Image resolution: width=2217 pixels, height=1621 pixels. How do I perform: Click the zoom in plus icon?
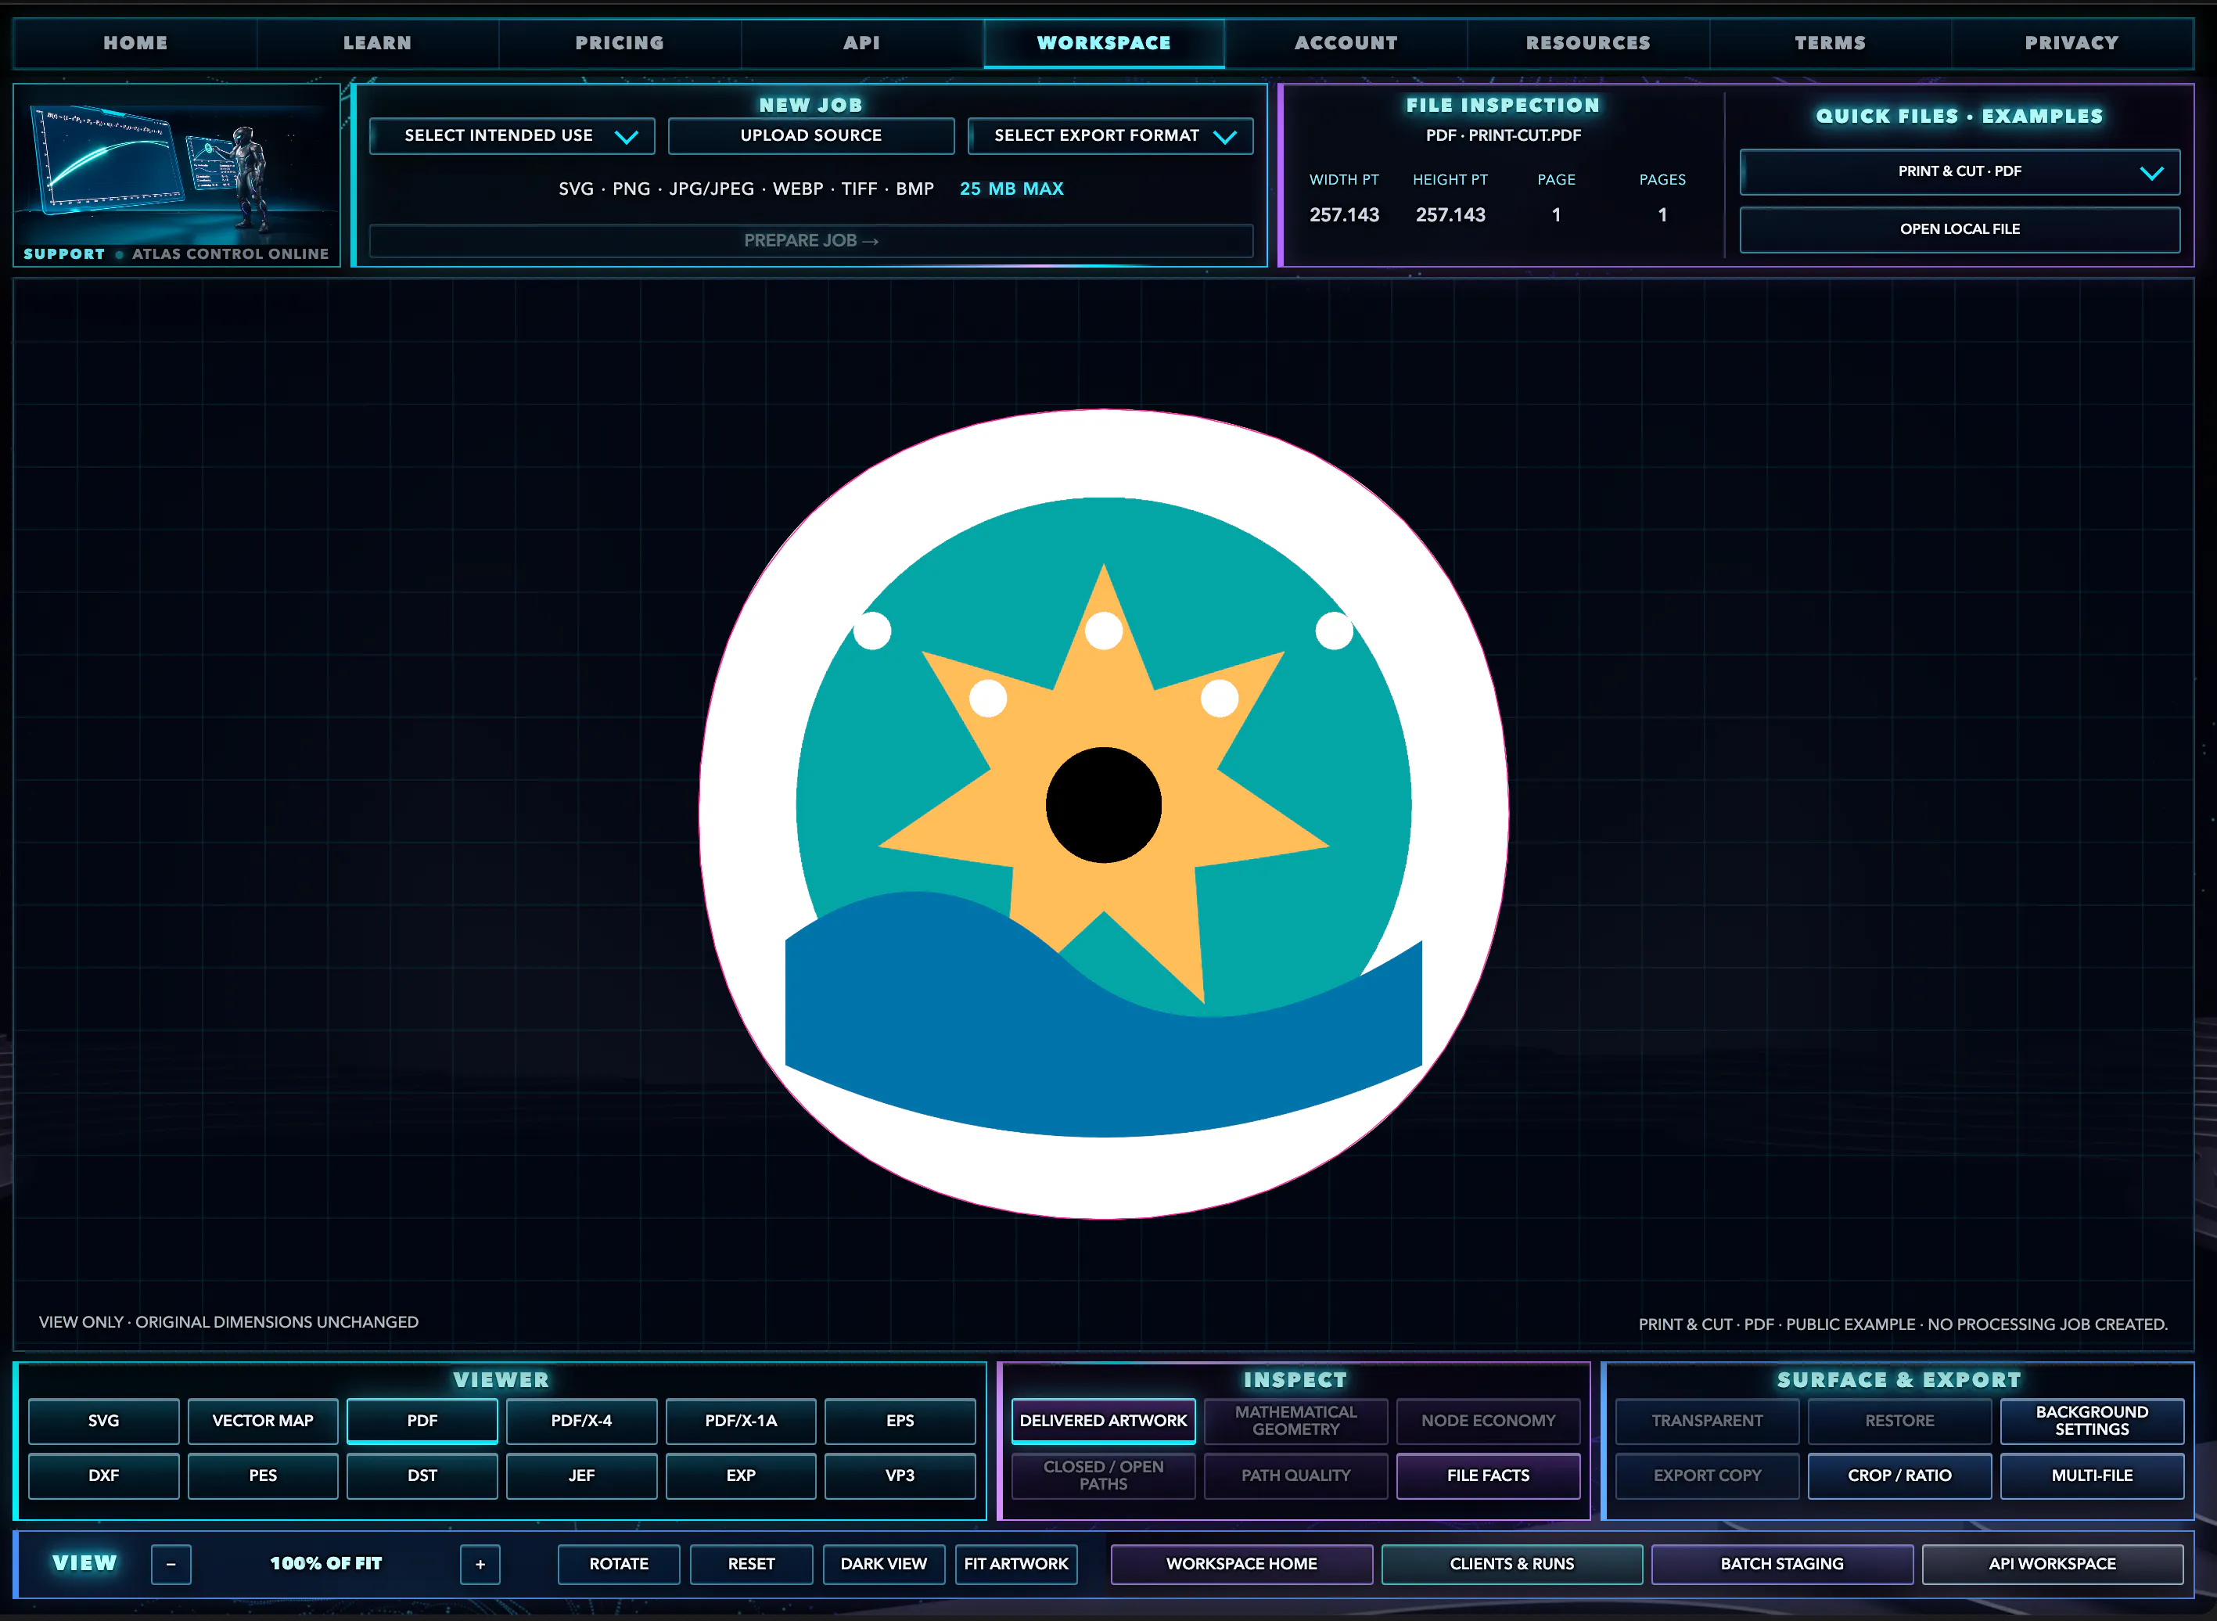[480, 1564]
